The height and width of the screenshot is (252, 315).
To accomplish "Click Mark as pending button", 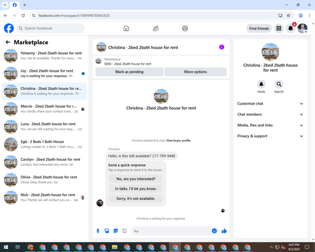I will coord(129,72).
